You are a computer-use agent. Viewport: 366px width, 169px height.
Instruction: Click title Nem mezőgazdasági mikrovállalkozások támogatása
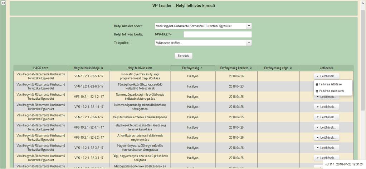pyautogui.click(x=140, y=107)
